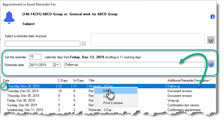Click the calendar days number field

point(35,57)
